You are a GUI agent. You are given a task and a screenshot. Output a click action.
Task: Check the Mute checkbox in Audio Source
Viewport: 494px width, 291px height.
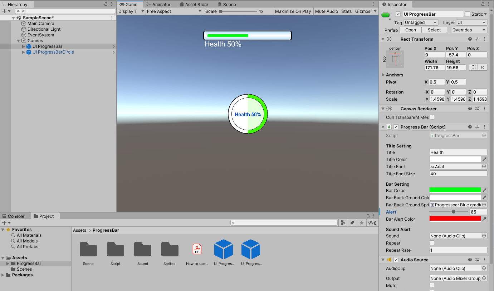click(432, 286)
